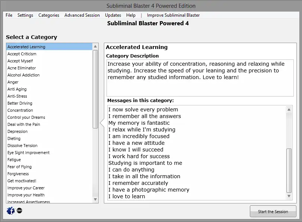Click message 'I love to learn'
The image size is (302, 222).
127,196
